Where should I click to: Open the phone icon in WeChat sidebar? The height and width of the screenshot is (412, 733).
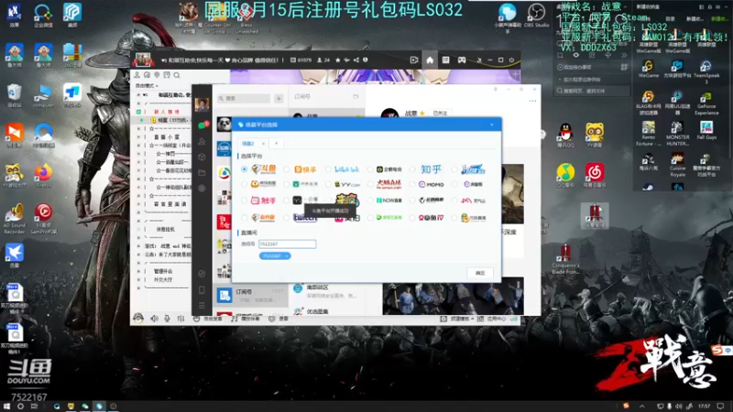click(202, 290)
